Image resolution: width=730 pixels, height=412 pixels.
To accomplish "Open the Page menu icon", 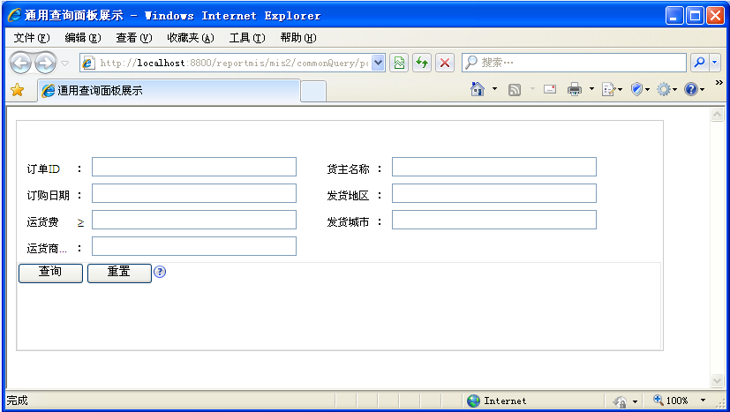I will click(613, 89).
